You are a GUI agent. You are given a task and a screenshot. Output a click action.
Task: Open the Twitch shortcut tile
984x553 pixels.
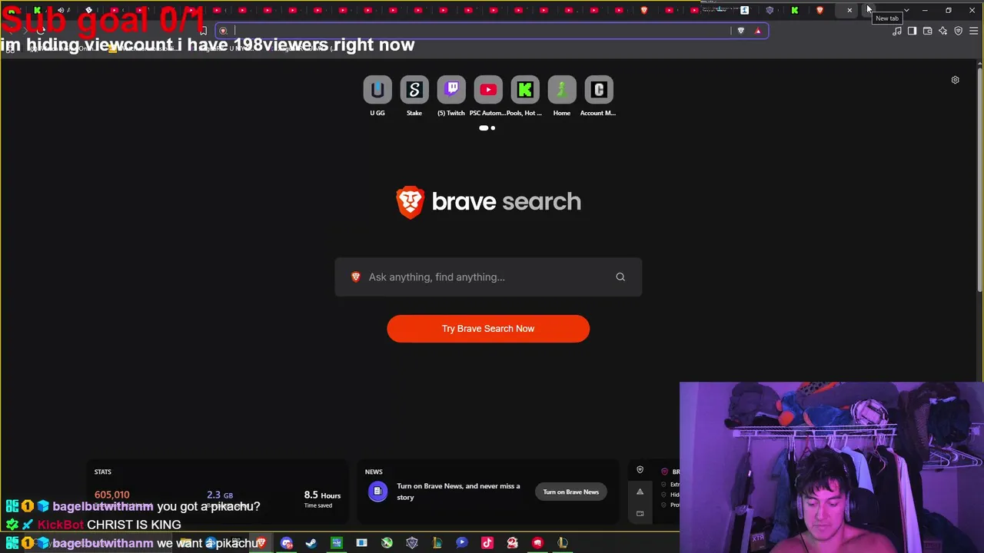click(x=451, y=90)
